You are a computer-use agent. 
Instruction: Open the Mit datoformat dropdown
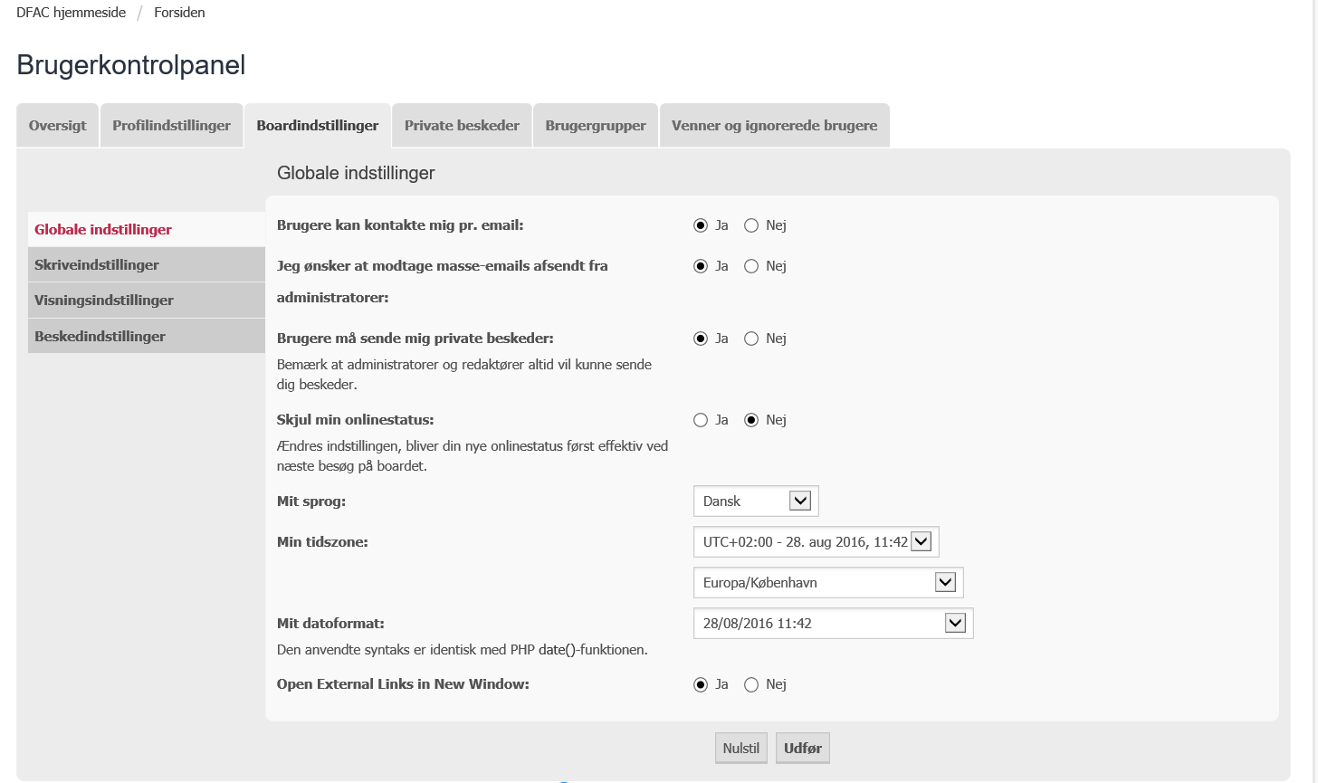(834, 623)
